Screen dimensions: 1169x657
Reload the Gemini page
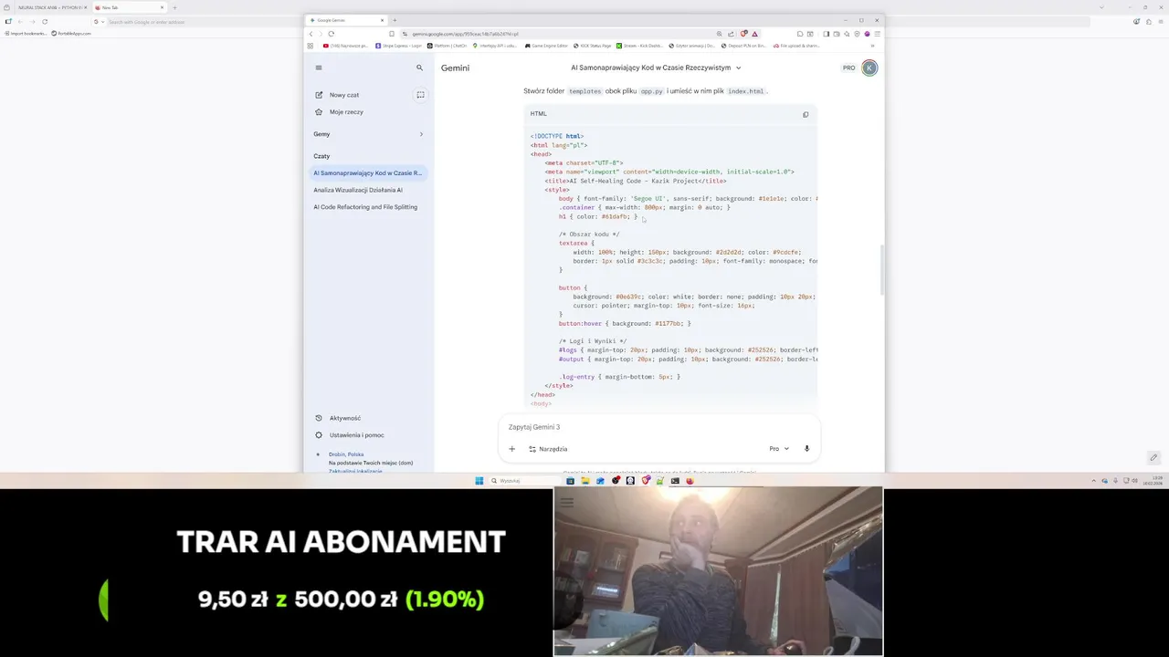point(332,34)
